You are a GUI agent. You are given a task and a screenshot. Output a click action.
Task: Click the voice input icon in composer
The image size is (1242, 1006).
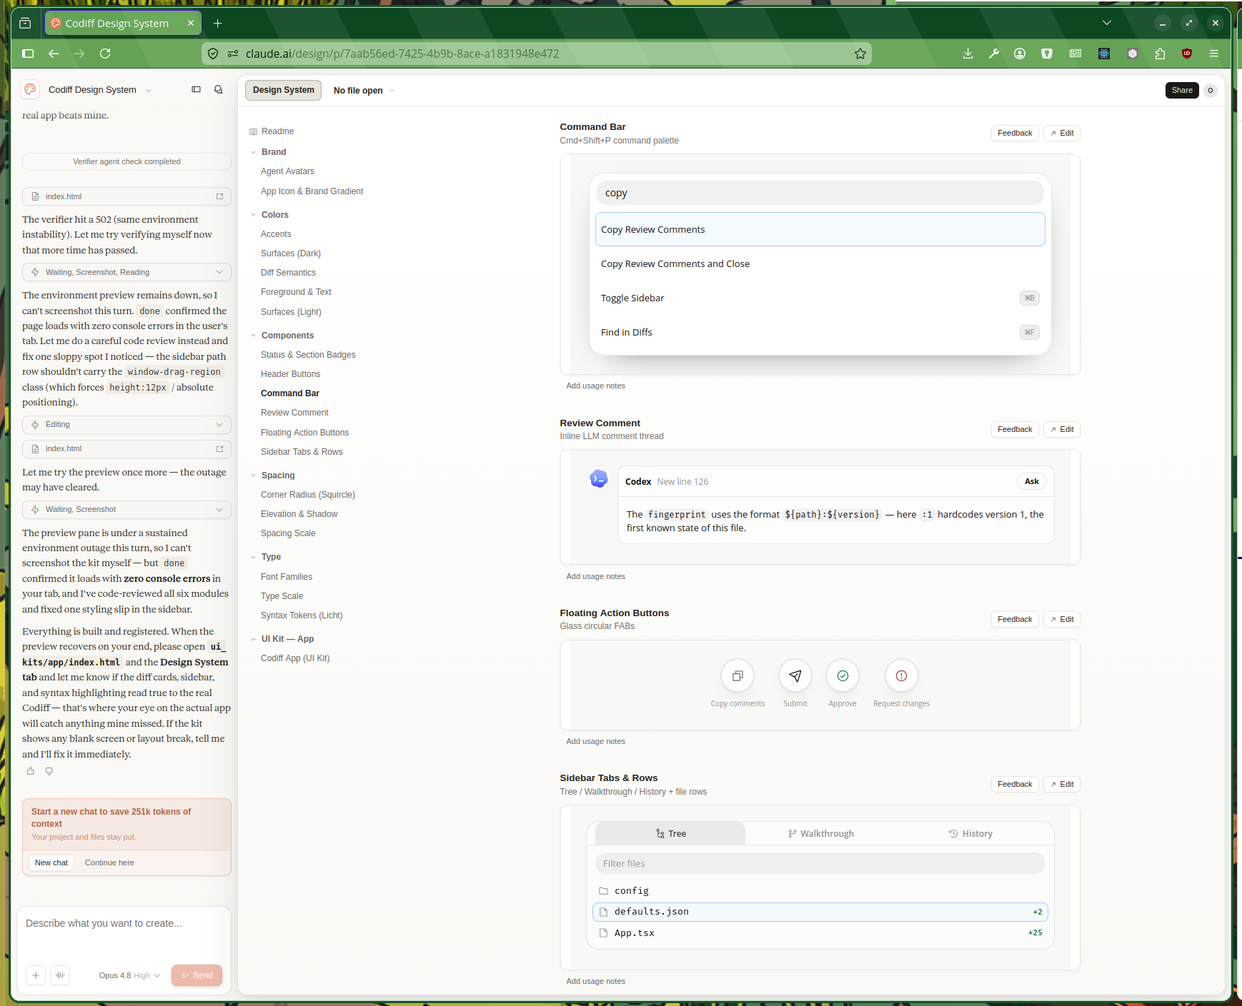(60, 975)
